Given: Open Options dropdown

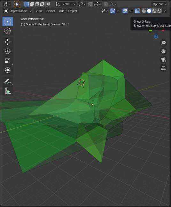Looking at the screenshot, I should click(x=160, y=4).
